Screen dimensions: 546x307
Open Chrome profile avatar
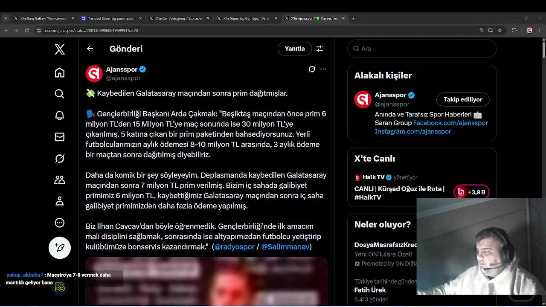coord(529,30)
